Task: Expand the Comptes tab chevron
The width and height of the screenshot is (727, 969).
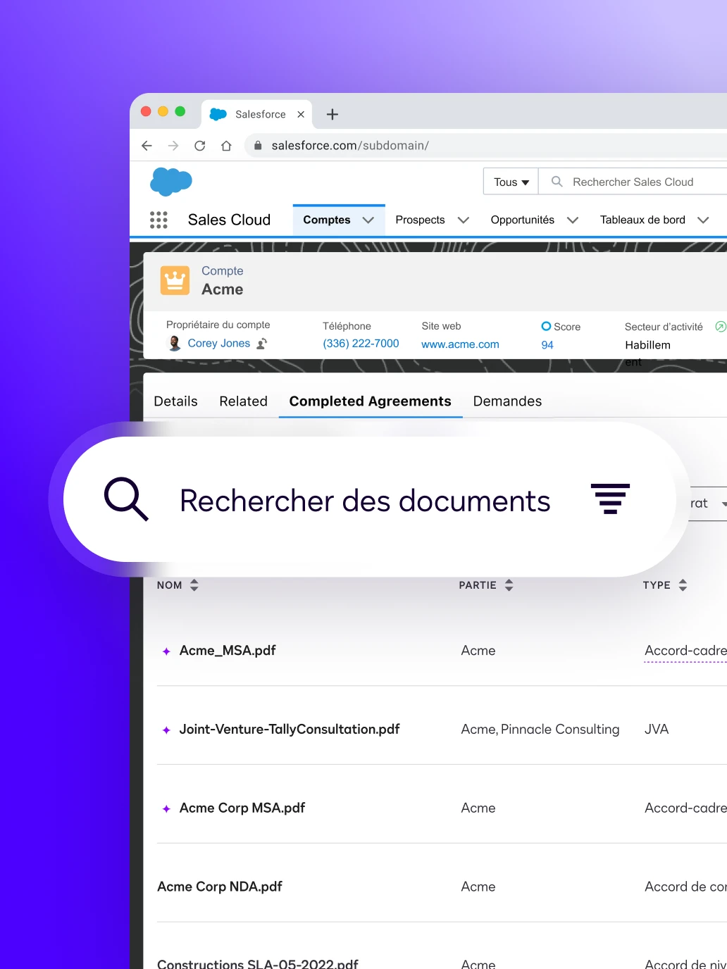Action: coord(368,220)
